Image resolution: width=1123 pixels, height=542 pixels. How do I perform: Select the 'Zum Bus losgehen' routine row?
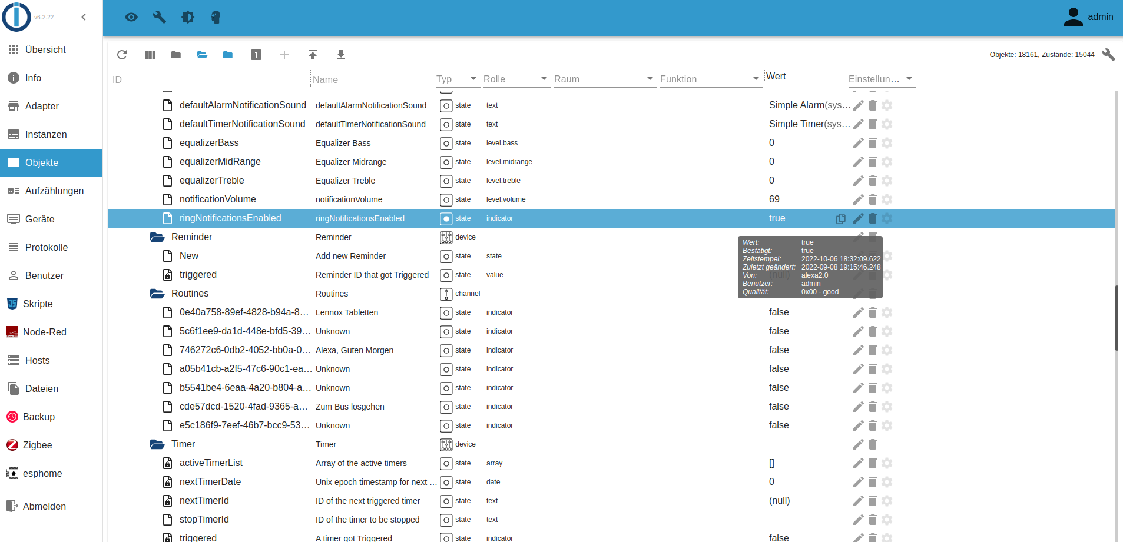click(x=611, y=407)
